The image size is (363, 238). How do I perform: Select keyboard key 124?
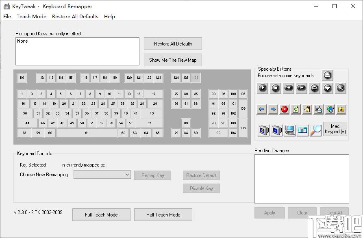point(176,78)
